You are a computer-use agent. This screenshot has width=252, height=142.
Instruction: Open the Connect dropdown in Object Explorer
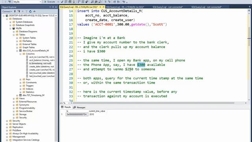7,11
